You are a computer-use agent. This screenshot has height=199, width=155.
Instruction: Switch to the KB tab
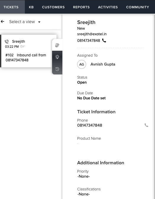(x=31, y=7)
